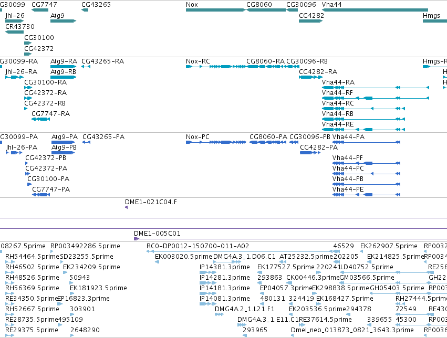Select the Dmel_neb_013873_0821_3643.3prime EST label
Screen dimensions: 447x338
[x=352, y=330]
